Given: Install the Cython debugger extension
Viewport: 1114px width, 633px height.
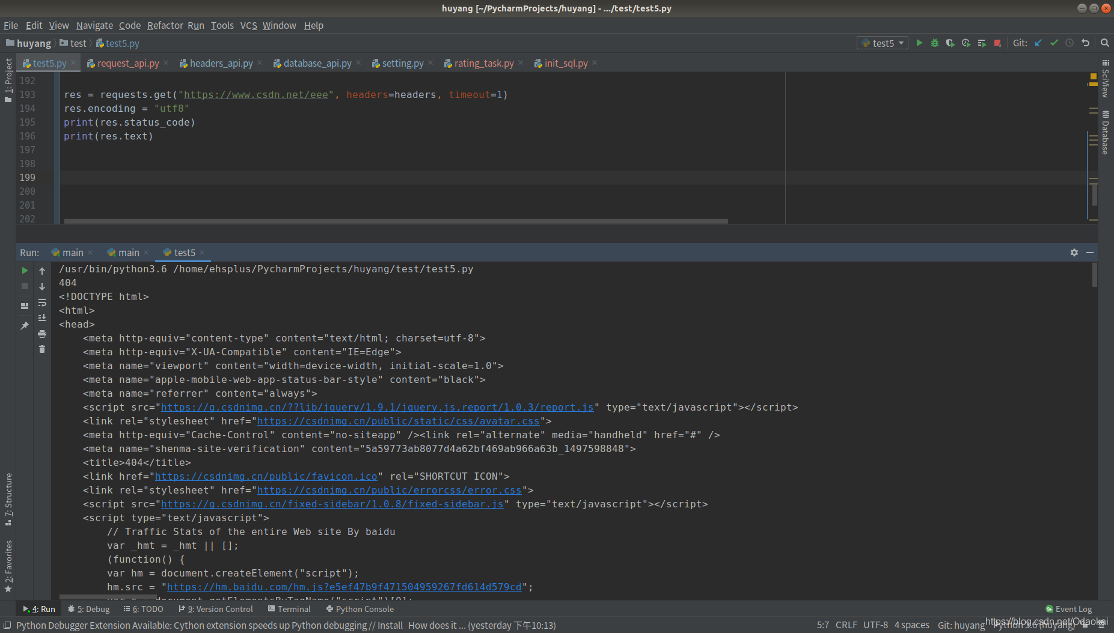Looking at the screenshot, I should point(390,625).
